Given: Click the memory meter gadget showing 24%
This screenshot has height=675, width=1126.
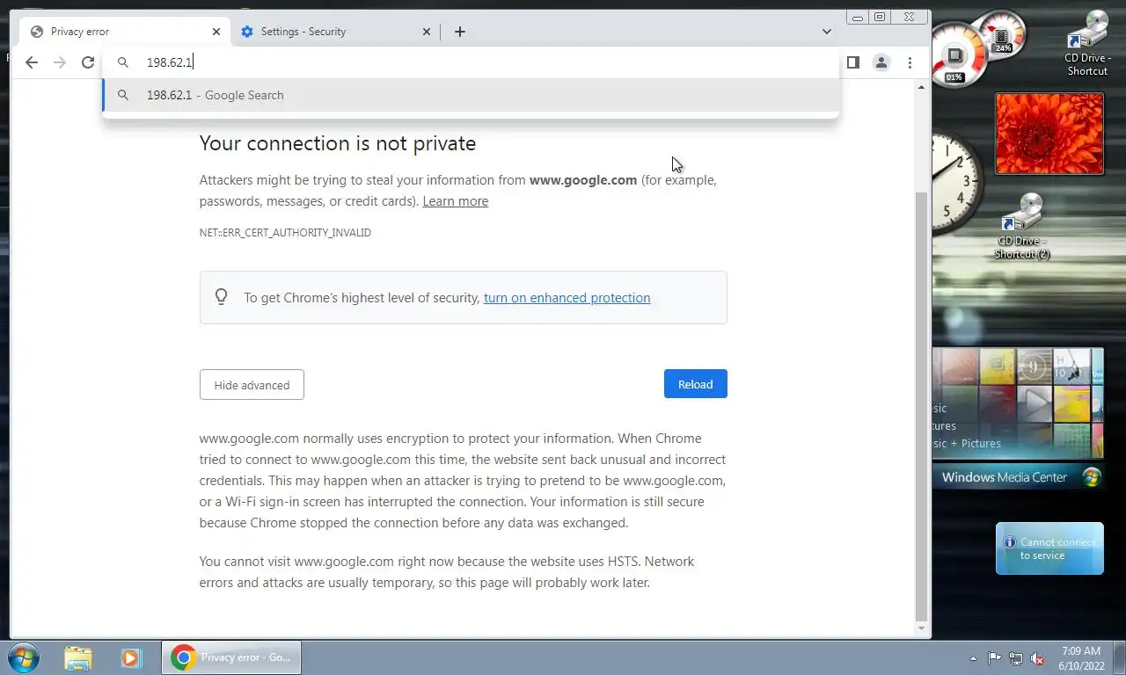Looking at the screenshot, I should pos(1003,35).
